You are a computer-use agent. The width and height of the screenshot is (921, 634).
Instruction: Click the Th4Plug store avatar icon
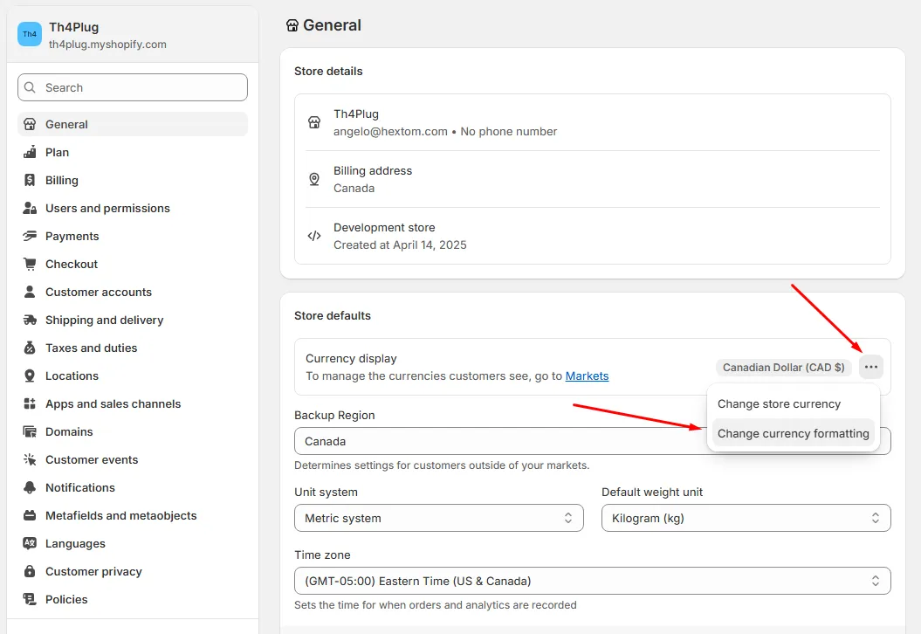tap(30, 34)
